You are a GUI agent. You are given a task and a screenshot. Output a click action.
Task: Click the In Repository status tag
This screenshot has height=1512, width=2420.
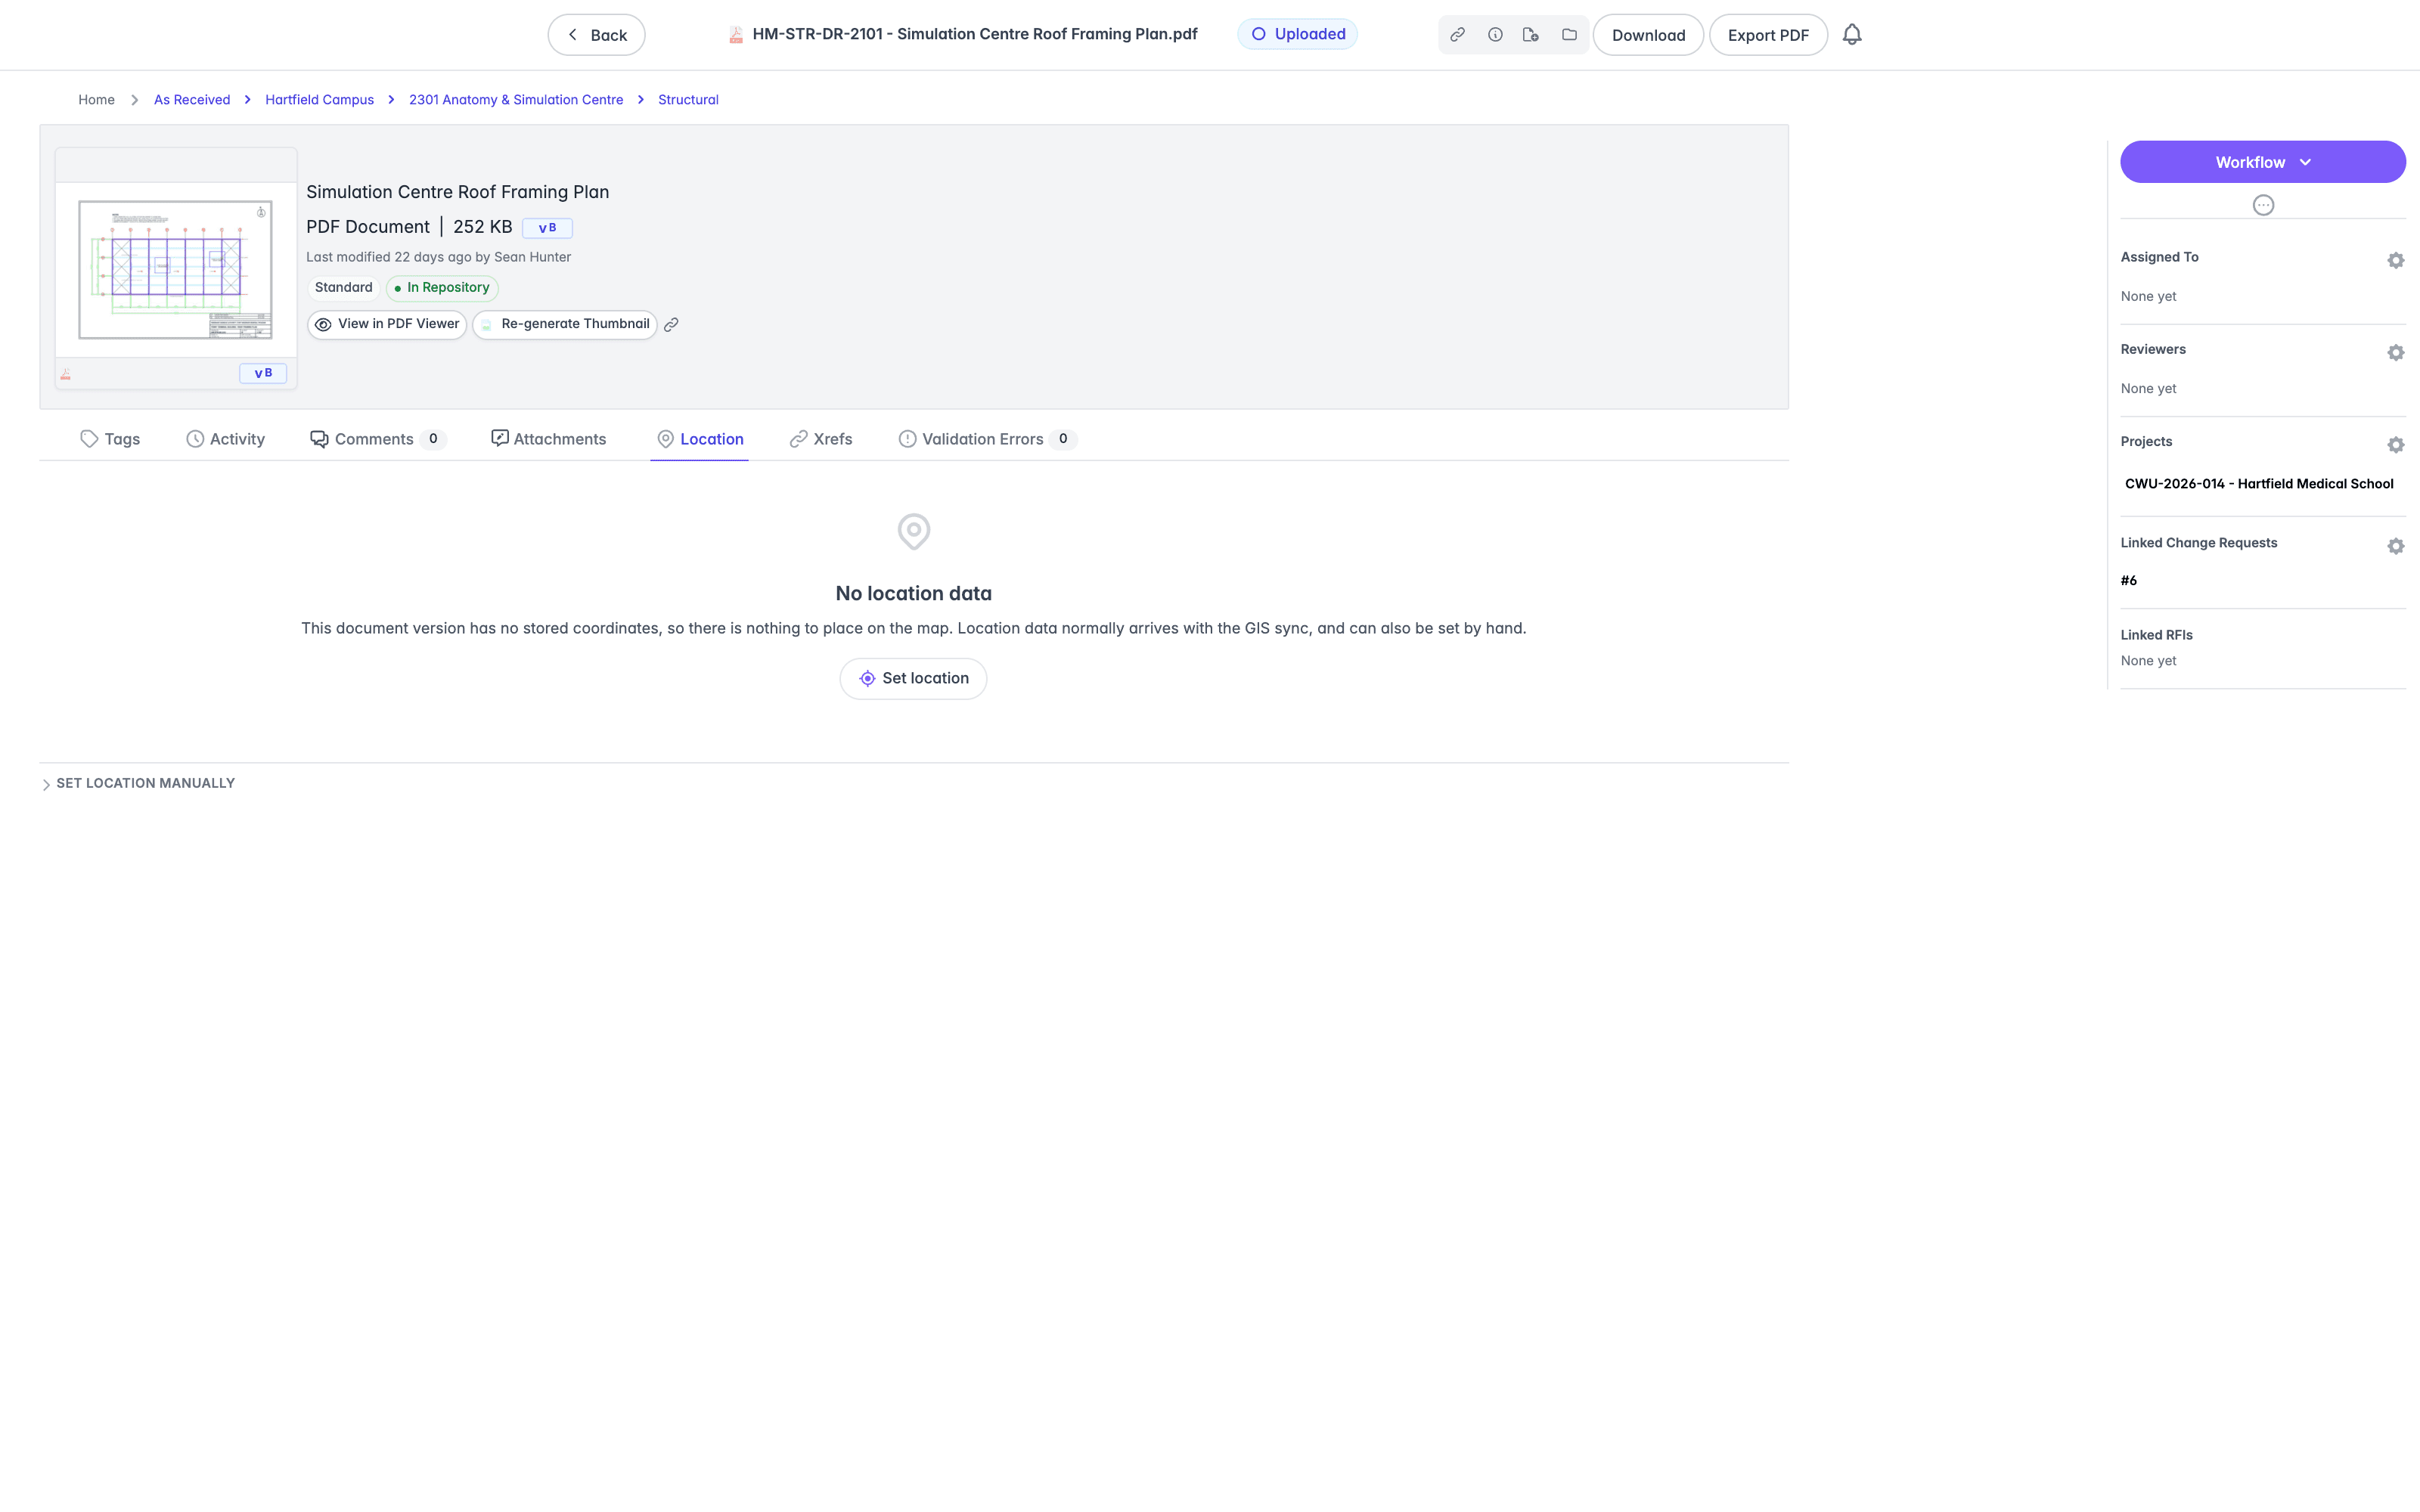[x=442, y=288]
